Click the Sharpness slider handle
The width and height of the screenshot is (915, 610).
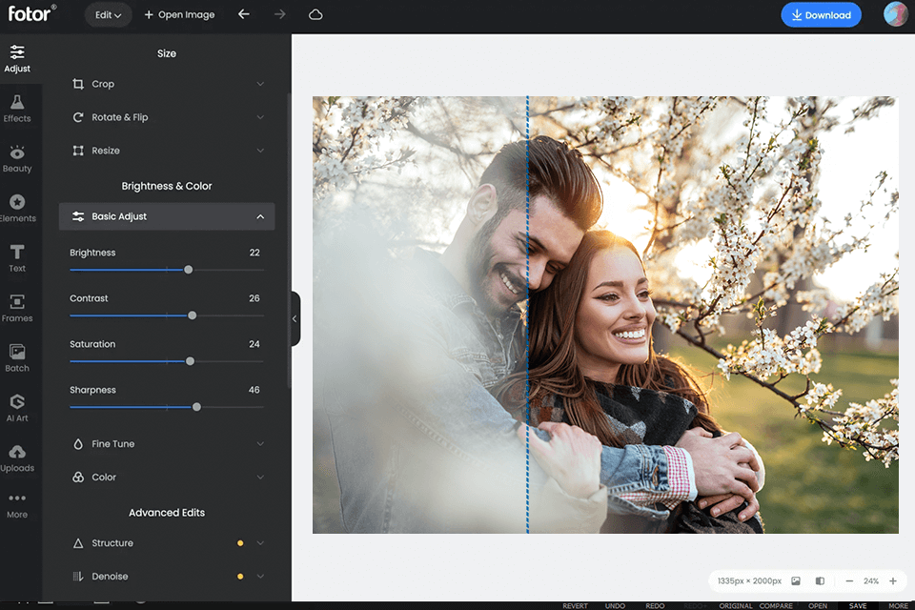pos(196,407)
